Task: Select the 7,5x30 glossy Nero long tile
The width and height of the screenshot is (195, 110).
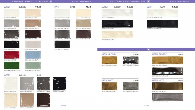Action: (x=117, y=24)
